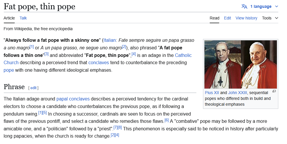Viewport: 287px width, 144px height.
Task: Click the language translation icon
Action: click(244, 6)
